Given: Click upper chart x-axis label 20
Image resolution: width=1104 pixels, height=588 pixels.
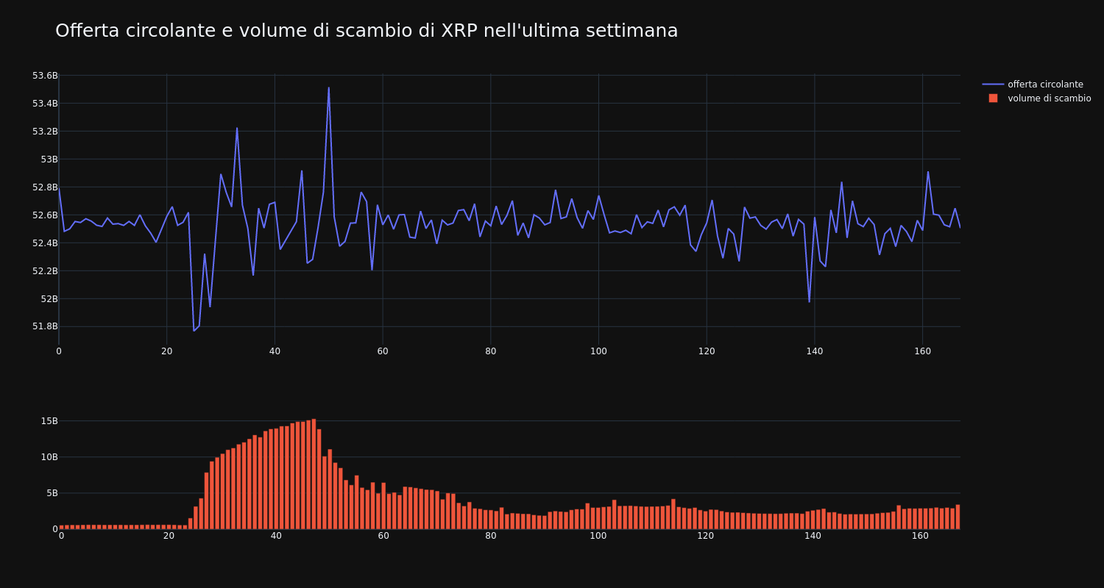Looking at the screenshot, I should [x=166, y=351].
